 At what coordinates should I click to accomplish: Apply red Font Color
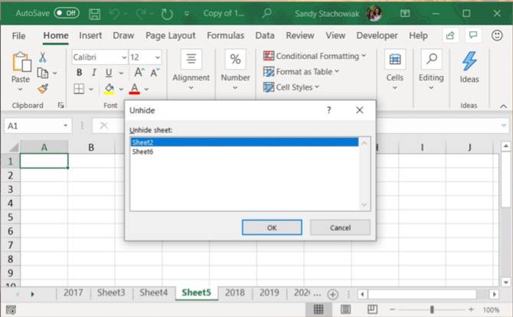coord(135,89)
